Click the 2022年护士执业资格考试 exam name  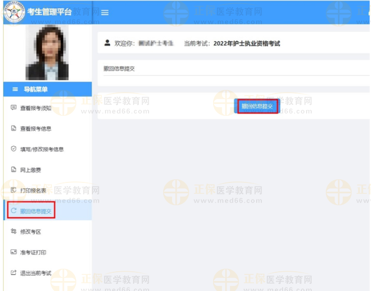(246, 44)
